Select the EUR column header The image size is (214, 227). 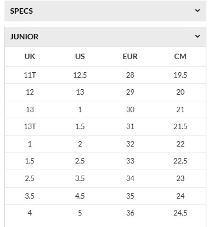coord(130,56)
